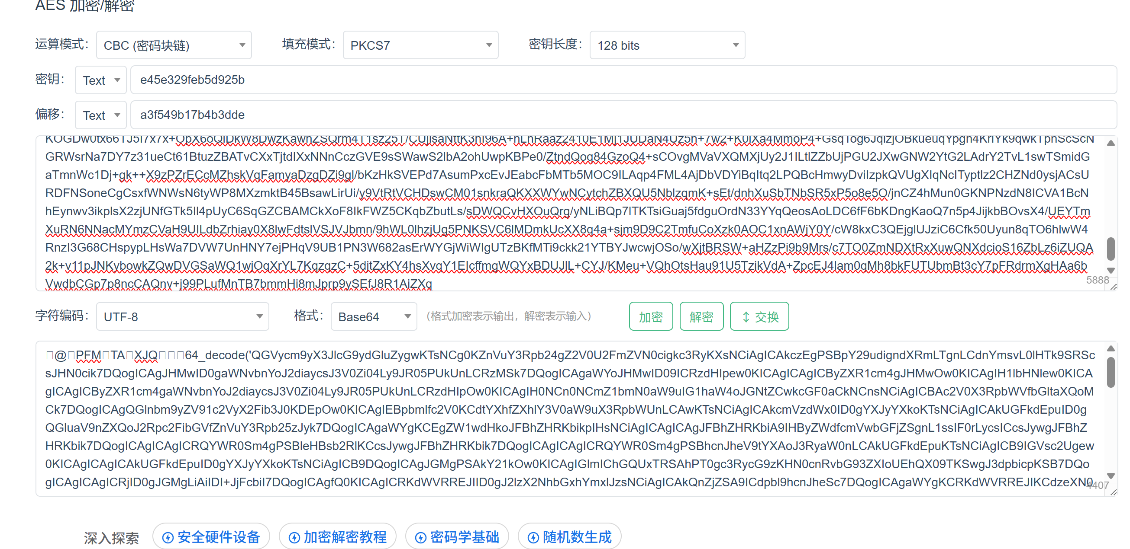Open the 运算模式 CBC mode dropdown
Viewport: 1130px width, 549px height.
[x=174, y=45]
